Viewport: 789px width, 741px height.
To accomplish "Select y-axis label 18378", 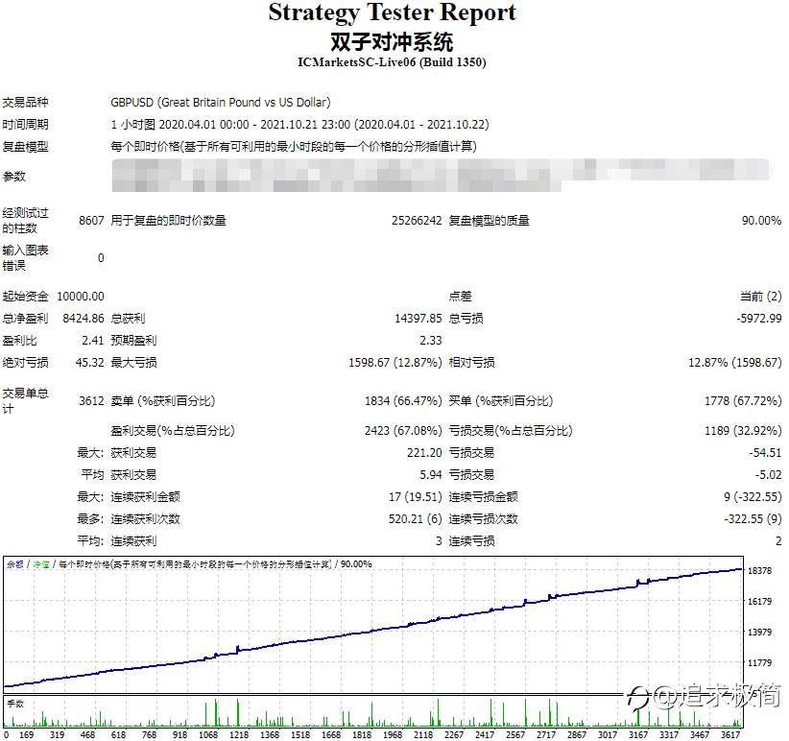I will pyautogui.click(x=760, y=570).
